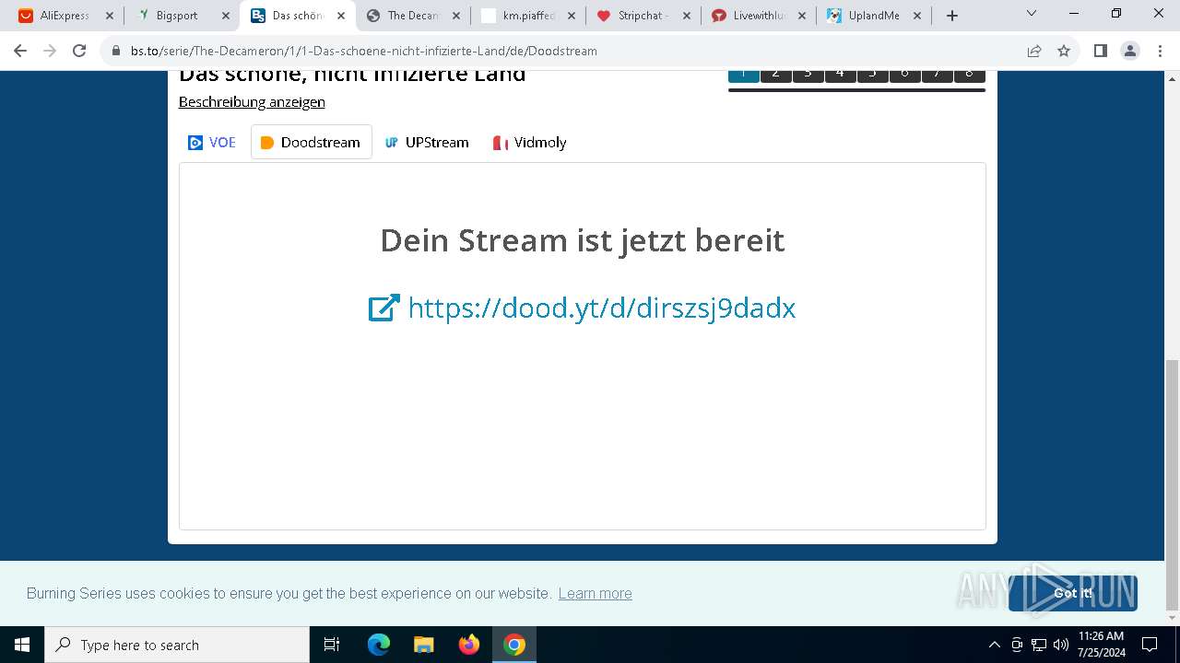Open the browser side panel

pyautogui.click(x=1101, y=51)
